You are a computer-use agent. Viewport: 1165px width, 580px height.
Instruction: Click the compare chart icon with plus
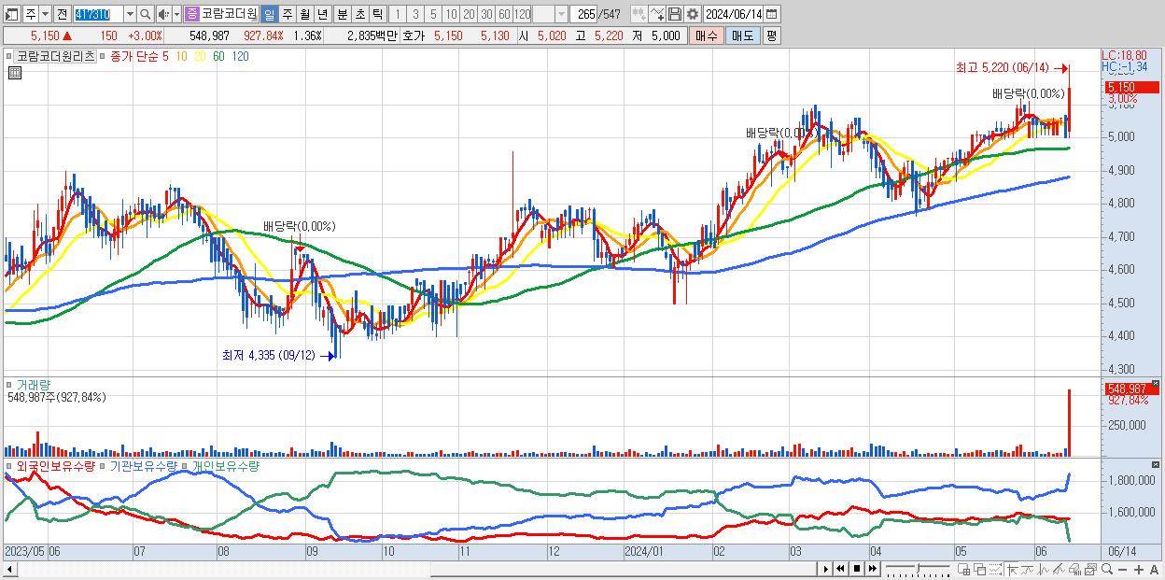[x=657, y=14]
